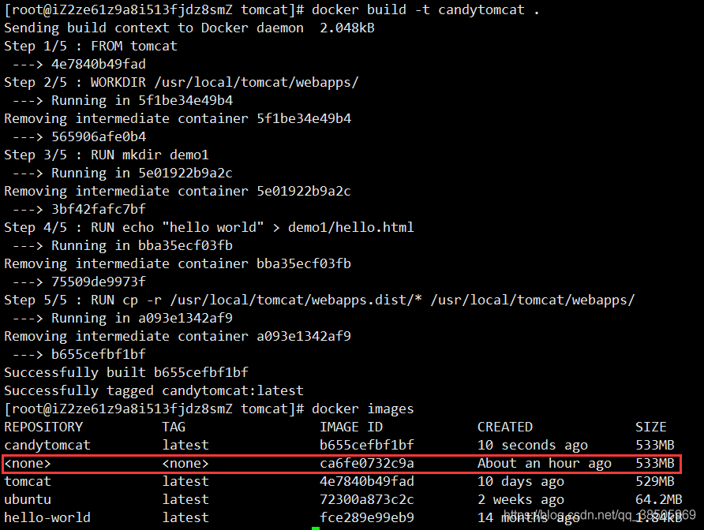Select '529MB' size value
Image resolution: width=704 pixels, height=530 pixels.
[654, 482]
